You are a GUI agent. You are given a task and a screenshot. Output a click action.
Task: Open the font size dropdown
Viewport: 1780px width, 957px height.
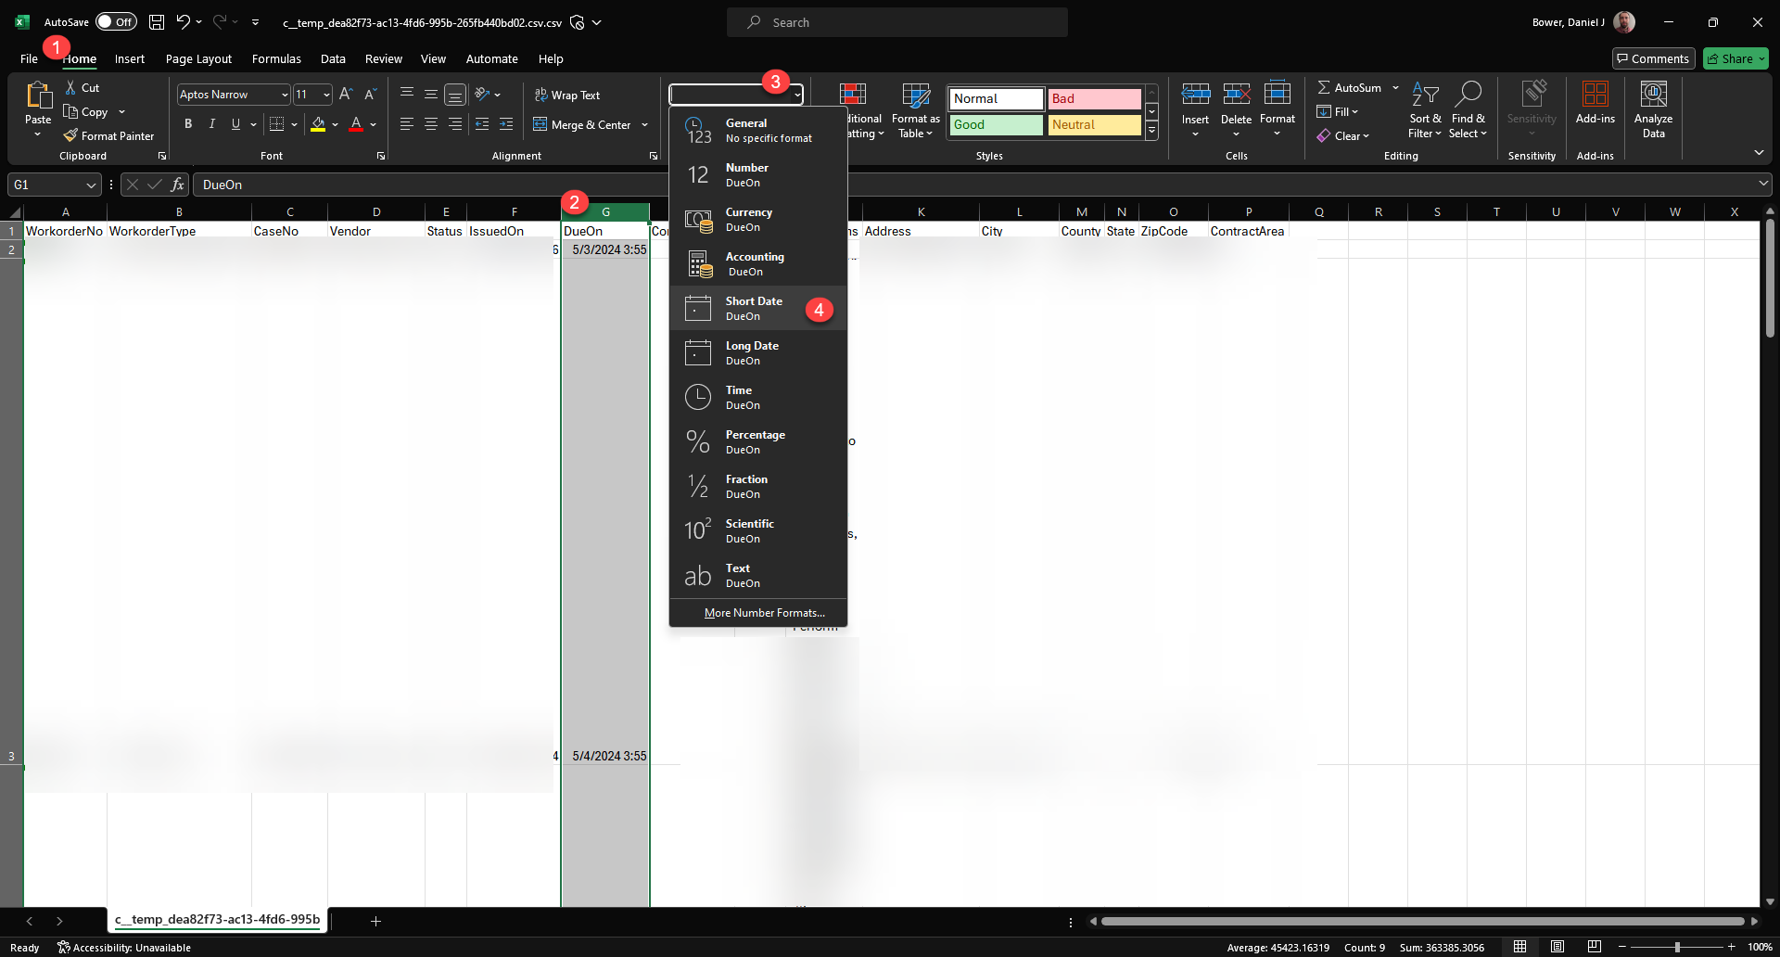click(x=324, y=94)
